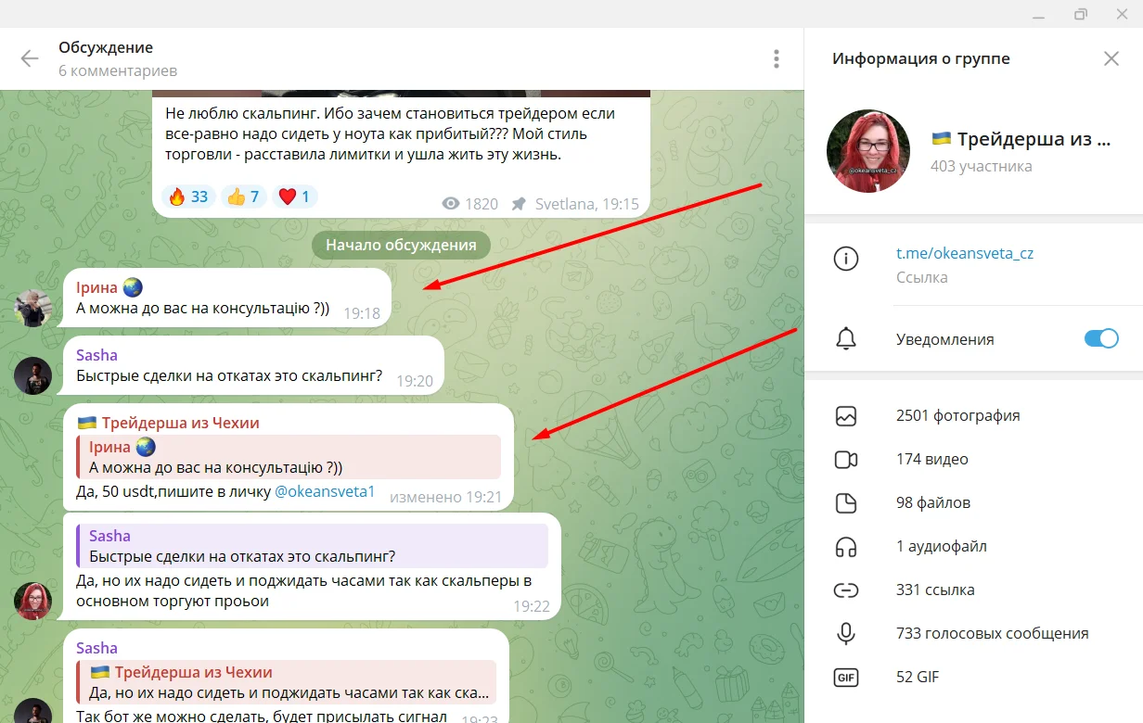Click the Sasha name on the 19:20 message

pos(96,355)
